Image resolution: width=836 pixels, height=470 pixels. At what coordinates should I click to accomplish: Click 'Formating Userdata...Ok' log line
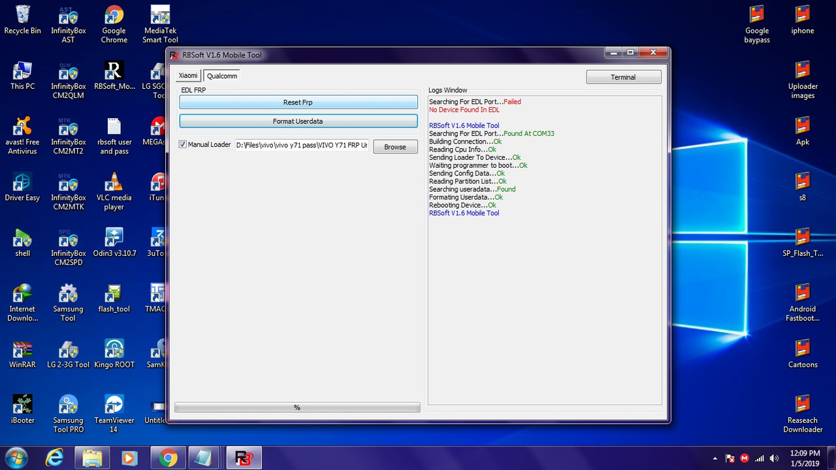pyautogui.click(x=466, y=197)
